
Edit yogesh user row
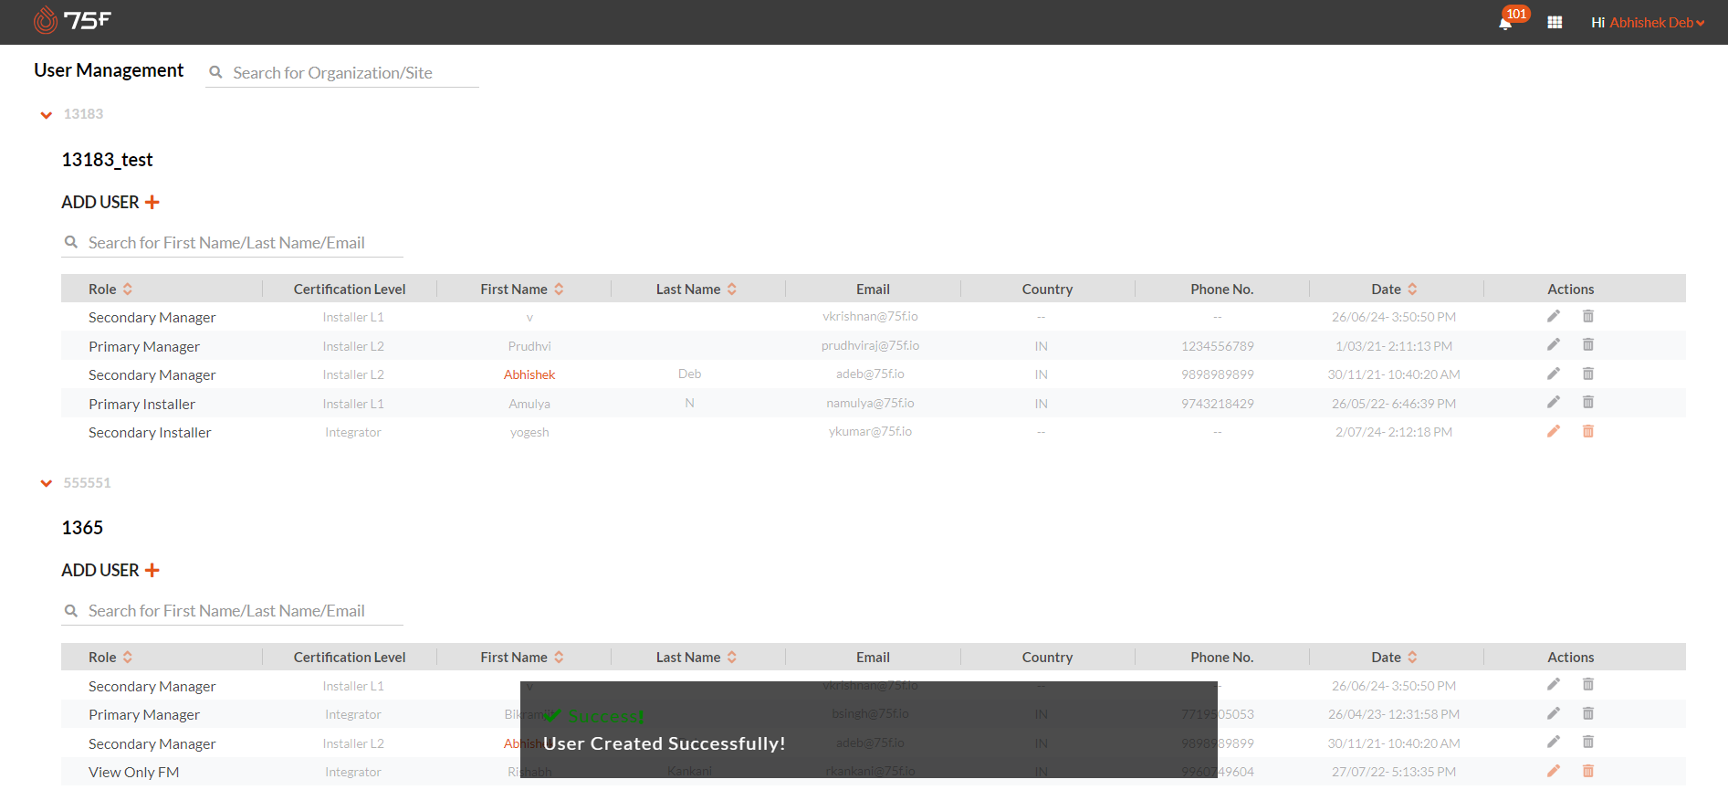[1554, 431]
